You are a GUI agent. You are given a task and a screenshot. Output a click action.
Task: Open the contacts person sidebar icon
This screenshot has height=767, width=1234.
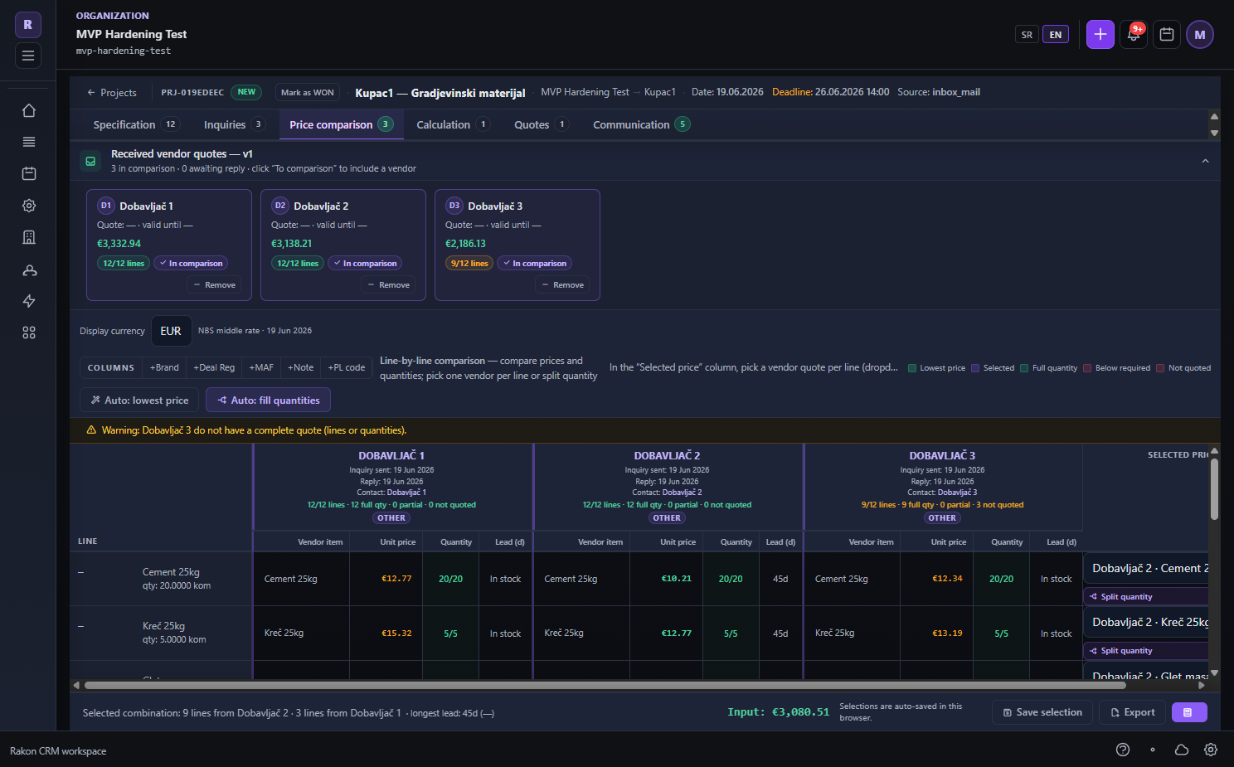pyautogui.click(x=29, y=269)
